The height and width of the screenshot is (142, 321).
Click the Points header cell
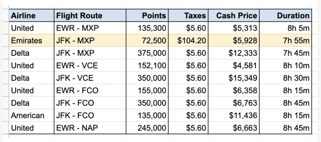[147, 16]
